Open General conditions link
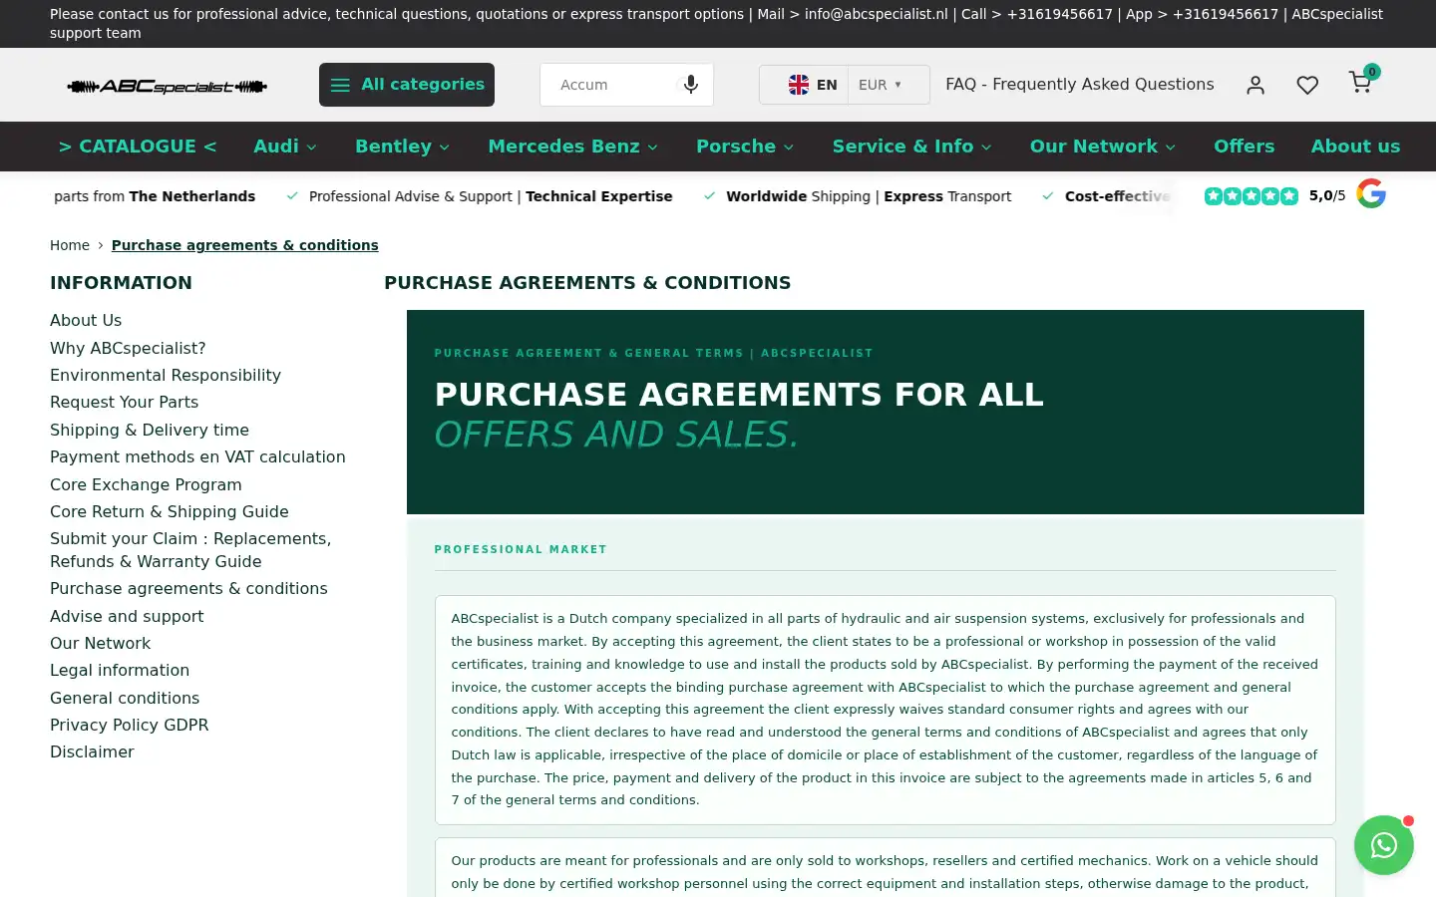This screenshot has height=897, width=1436. [x=125, y=698]
